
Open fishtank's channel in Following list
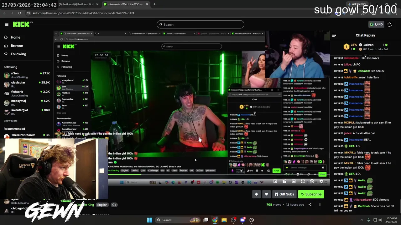tap(27, 93)
